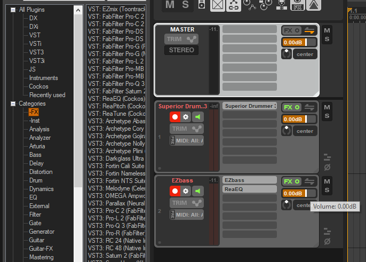Select the Guitar-FX category

41,249
